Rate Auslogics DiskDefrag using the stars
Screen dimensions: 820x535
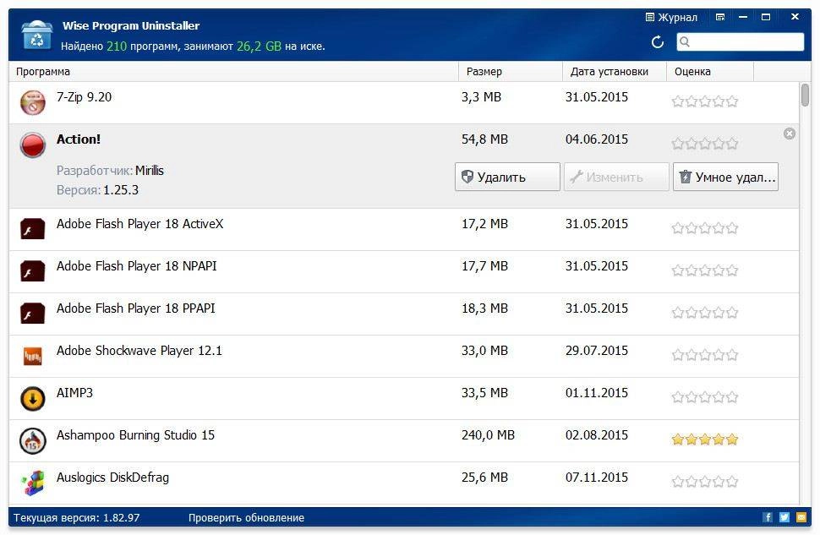705,482
